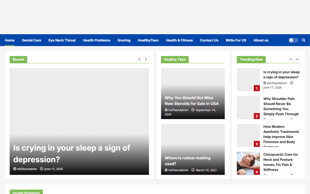Open the Write For US page
Image resolution: width=310 pixels, height=194 pixels.
click(x=236, y=40)
